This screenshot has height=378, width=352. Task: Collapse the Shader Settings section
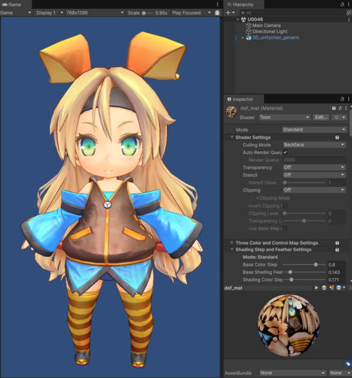[231, 137]
